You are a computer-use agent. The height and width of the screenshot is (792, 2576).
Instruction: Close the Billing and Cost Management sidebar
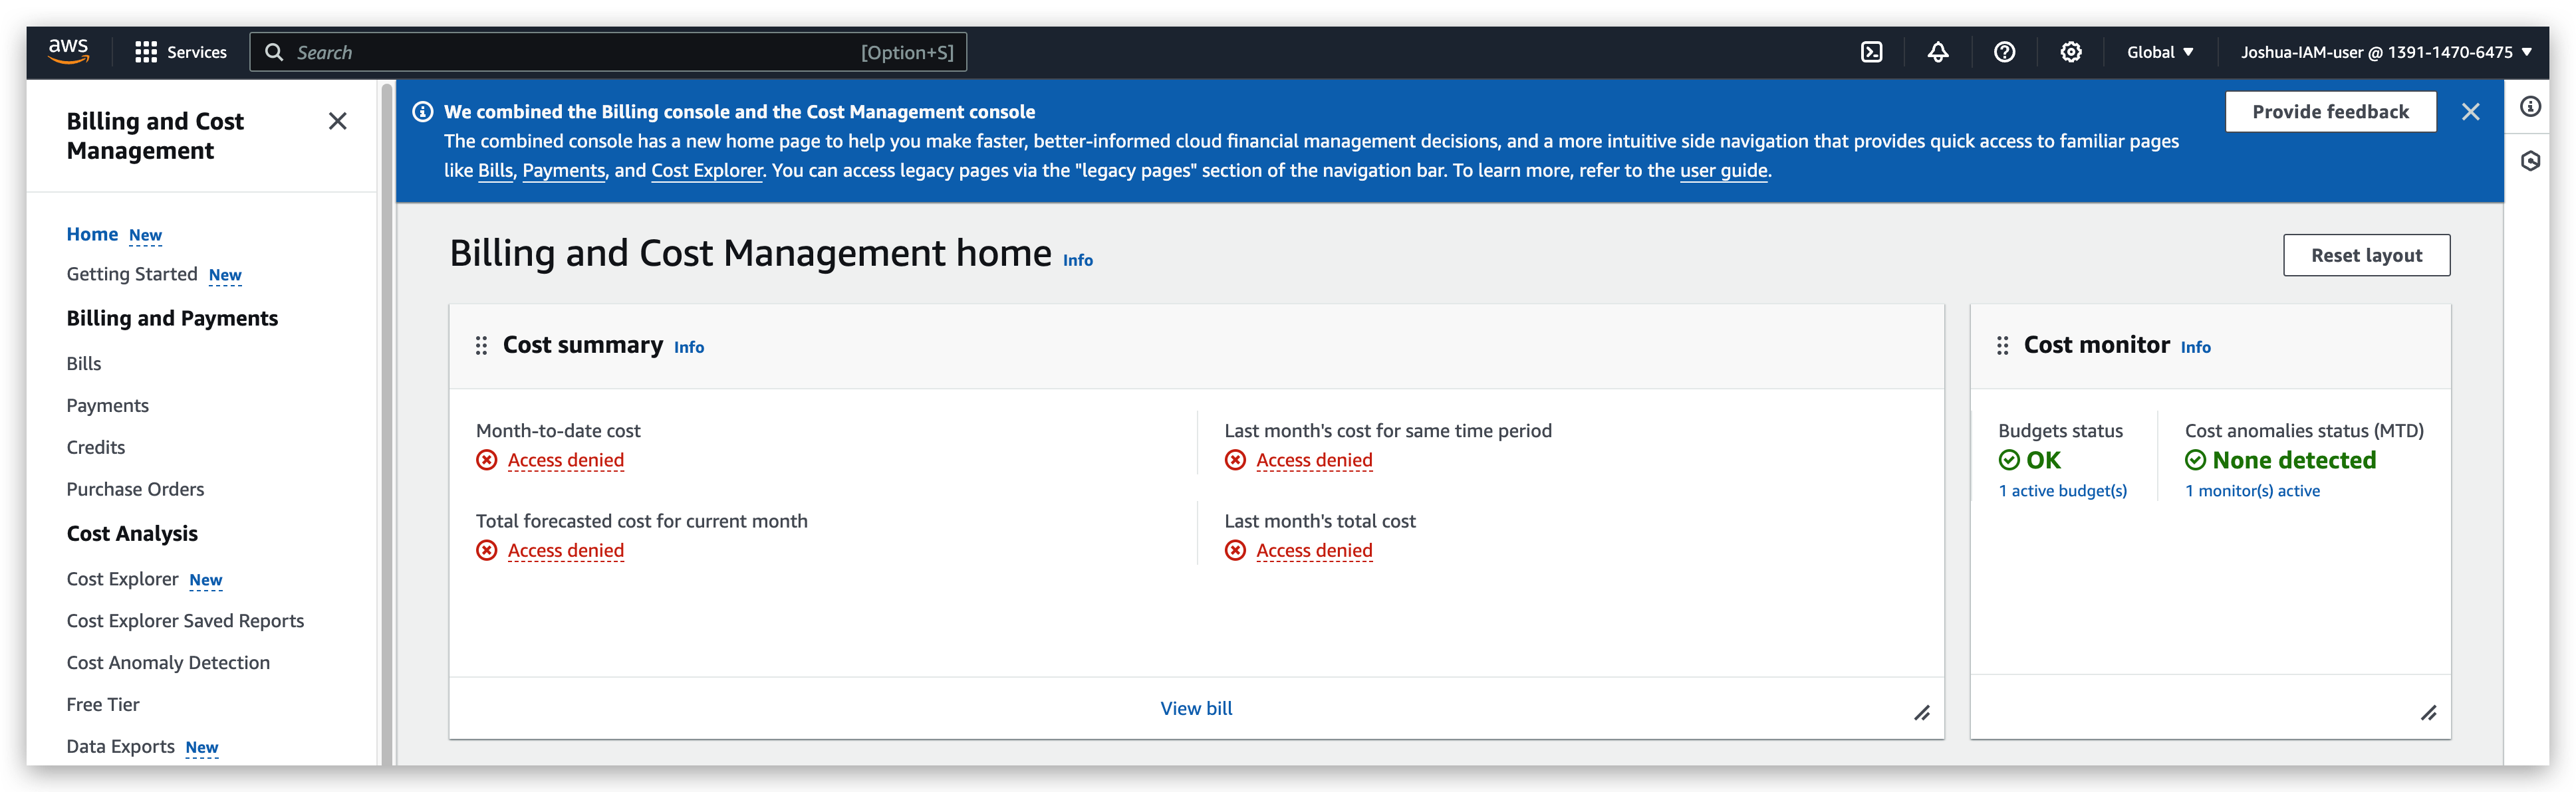338,121
